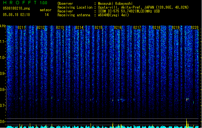Click the meteor count value 14

[x=47, y=15]
